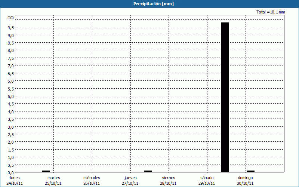Click the y-axis value '2,5'
Viewport: 299px width, 187px height.
(x=11, y=135)
